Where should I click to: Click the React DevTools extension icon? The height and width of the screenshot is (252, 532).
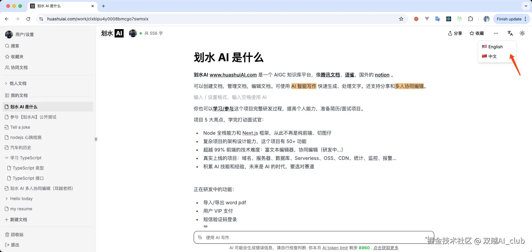pos(449,19)
